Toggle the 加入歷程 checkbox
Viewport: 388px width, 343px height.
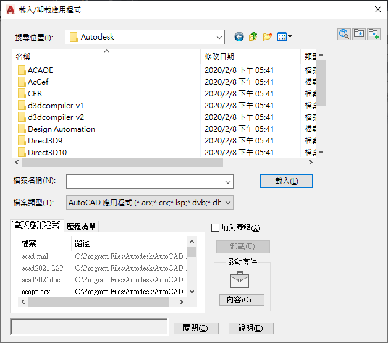(215, 227)
